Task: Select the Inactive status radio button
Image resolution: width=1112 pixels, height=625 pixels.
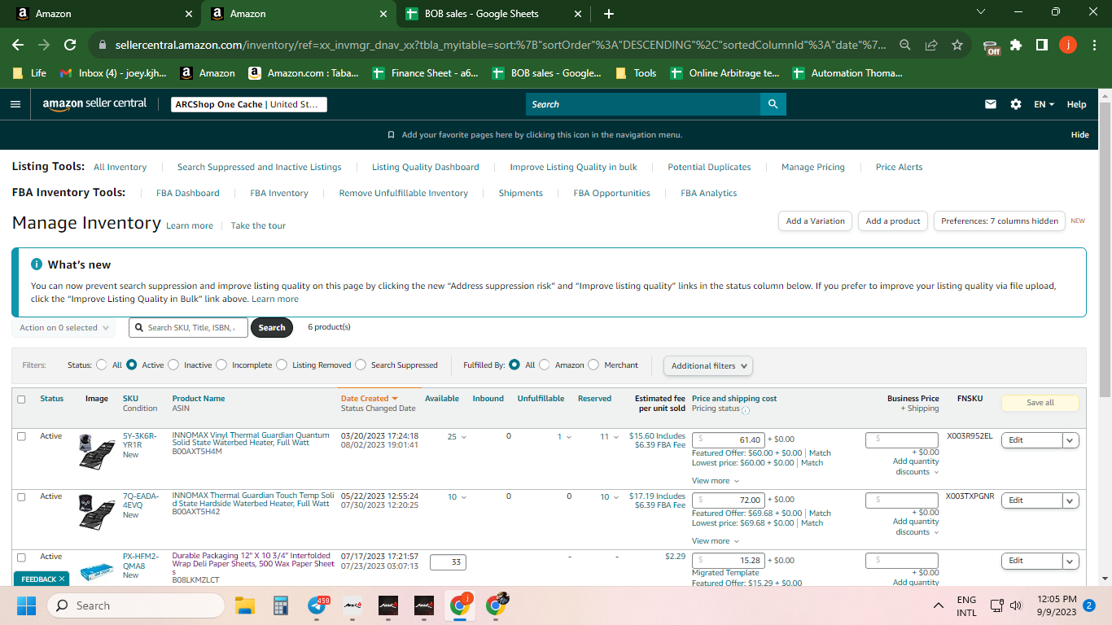Action: pyautogui.click(x=173, y=365)
